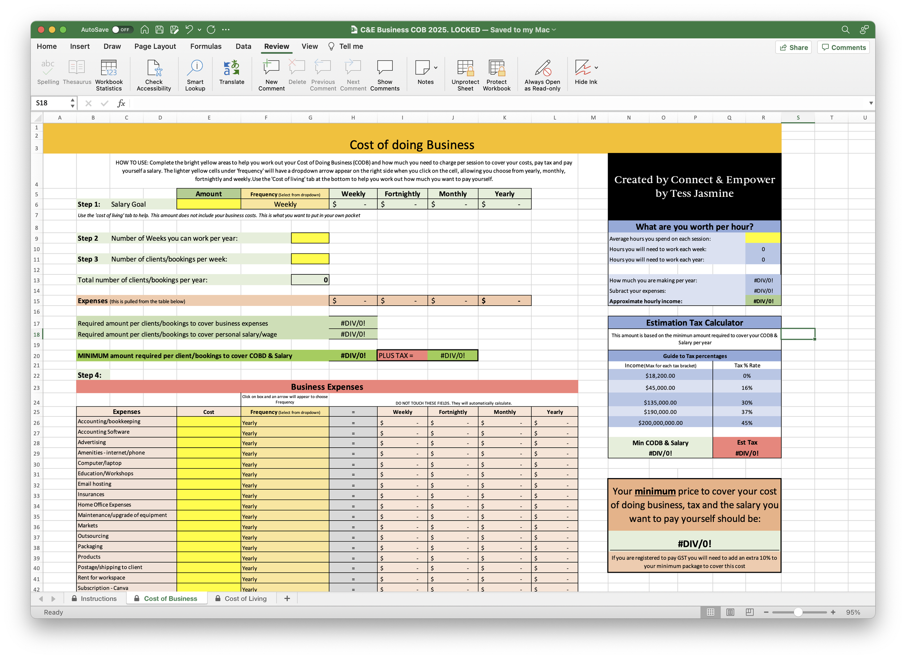Click the Home icon in title bar
The width and height of the screenshot is (906, 659).
point(145,30)
